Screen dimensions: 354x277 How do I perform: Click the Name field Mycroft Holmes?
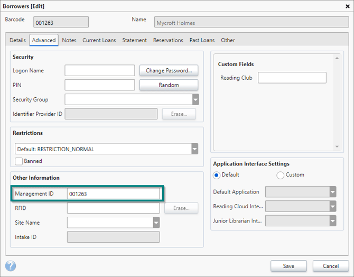click(251, 22)
